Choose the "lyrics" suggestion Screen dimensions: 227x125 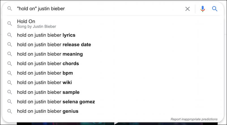coord(113,35)
